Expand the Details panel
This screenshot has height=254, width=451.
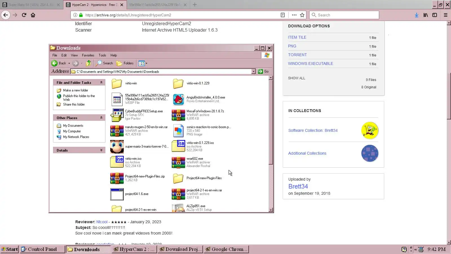coord(101,150)
